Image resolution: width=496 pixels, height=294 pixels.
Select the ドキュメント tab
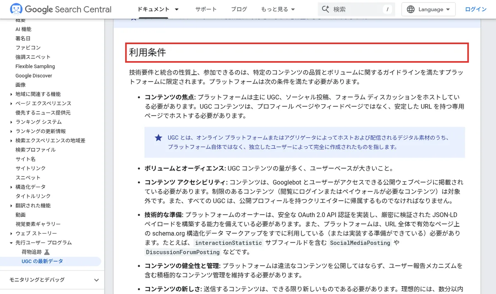tap(153, 9)
